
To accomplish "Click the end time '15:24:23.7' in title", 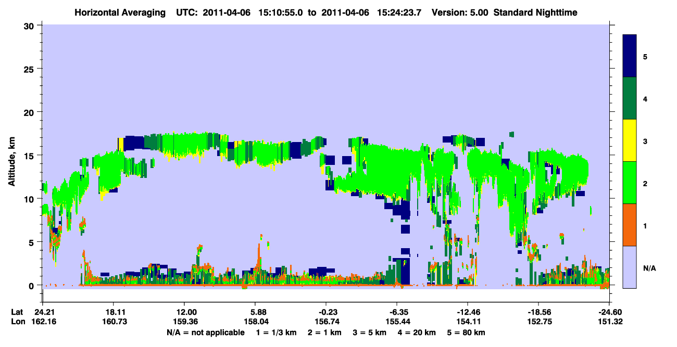I will [400, 12].
